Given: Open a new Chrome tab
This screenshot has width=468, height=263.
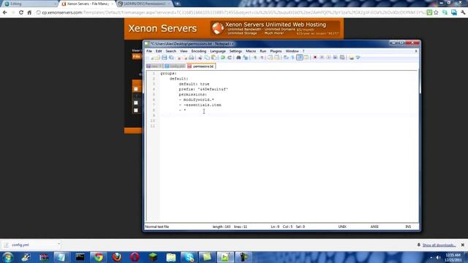Looking at the screenshot, I should [x=177, y=4].
